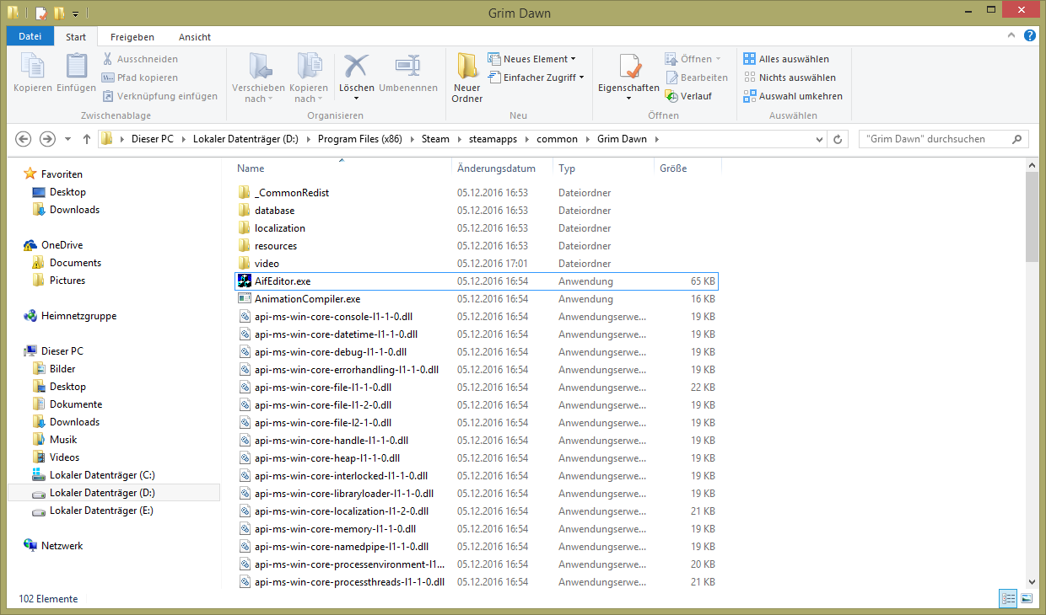The image size is (1046, 615).
Task: Open the Datei menu tab
Action: pos(30,37)
